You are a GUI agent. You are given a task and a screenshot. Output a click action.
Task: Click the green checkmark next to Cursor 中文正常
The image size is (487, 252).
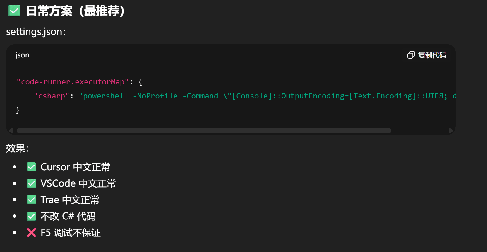coord(31,167)
